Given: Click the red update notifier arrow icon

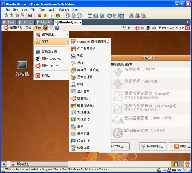Looking at the screenshot, I should tap(137, 28).
